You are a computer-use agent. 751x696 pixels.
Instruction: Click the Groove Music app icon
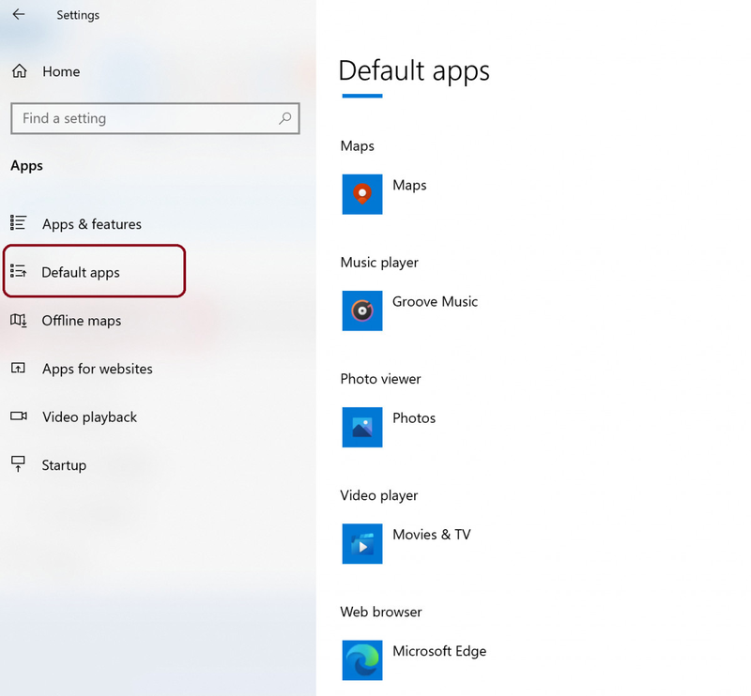tap(362, 310)
